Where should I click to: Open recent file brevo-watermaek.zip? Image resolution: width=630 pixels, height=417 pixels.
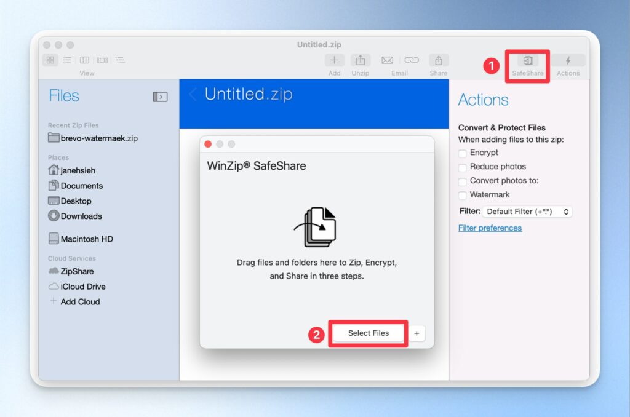pyautogui.click(x=93, y=138)
